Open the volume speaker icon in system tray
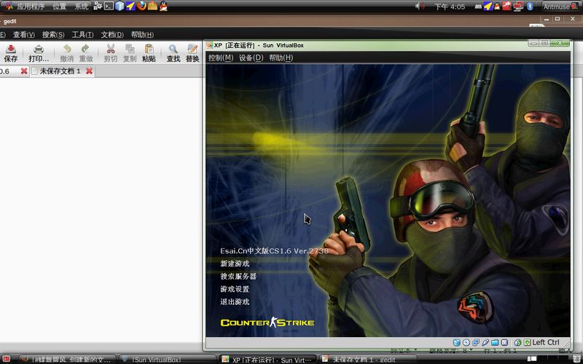 point(420,7)
